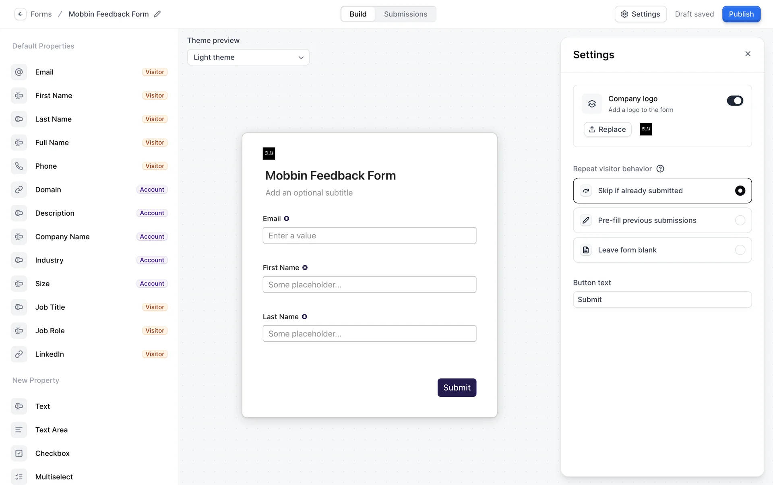773x485 pixels.
Task: Click the Email property @ icon
Action: (x=19, y=72)
